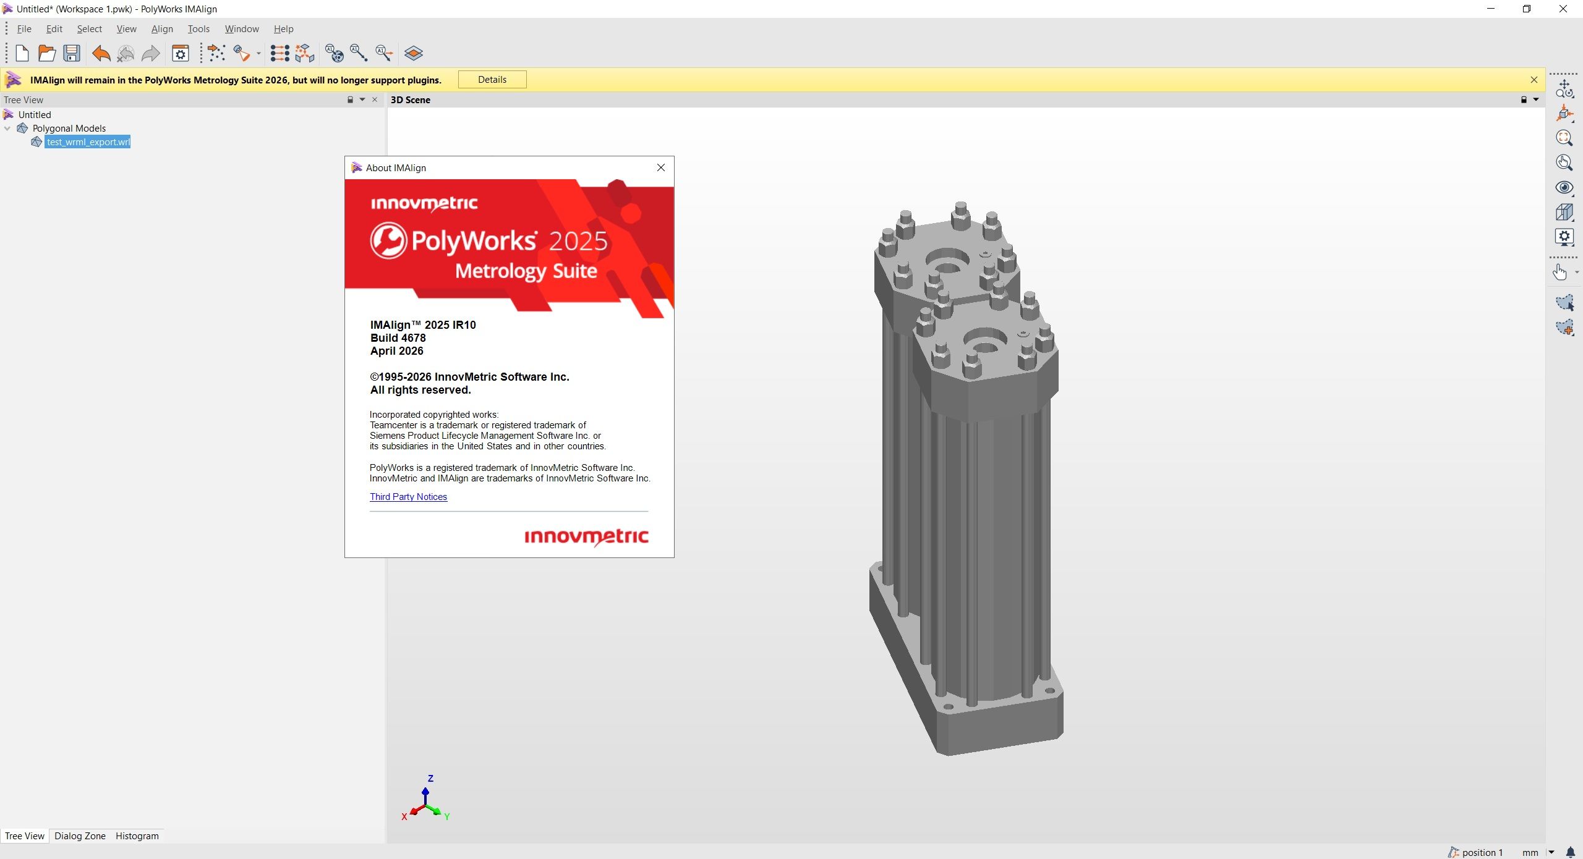Click the A1 magnifier with point icon
This screenshot has width=1583, height=859.
tap(359, 54)
